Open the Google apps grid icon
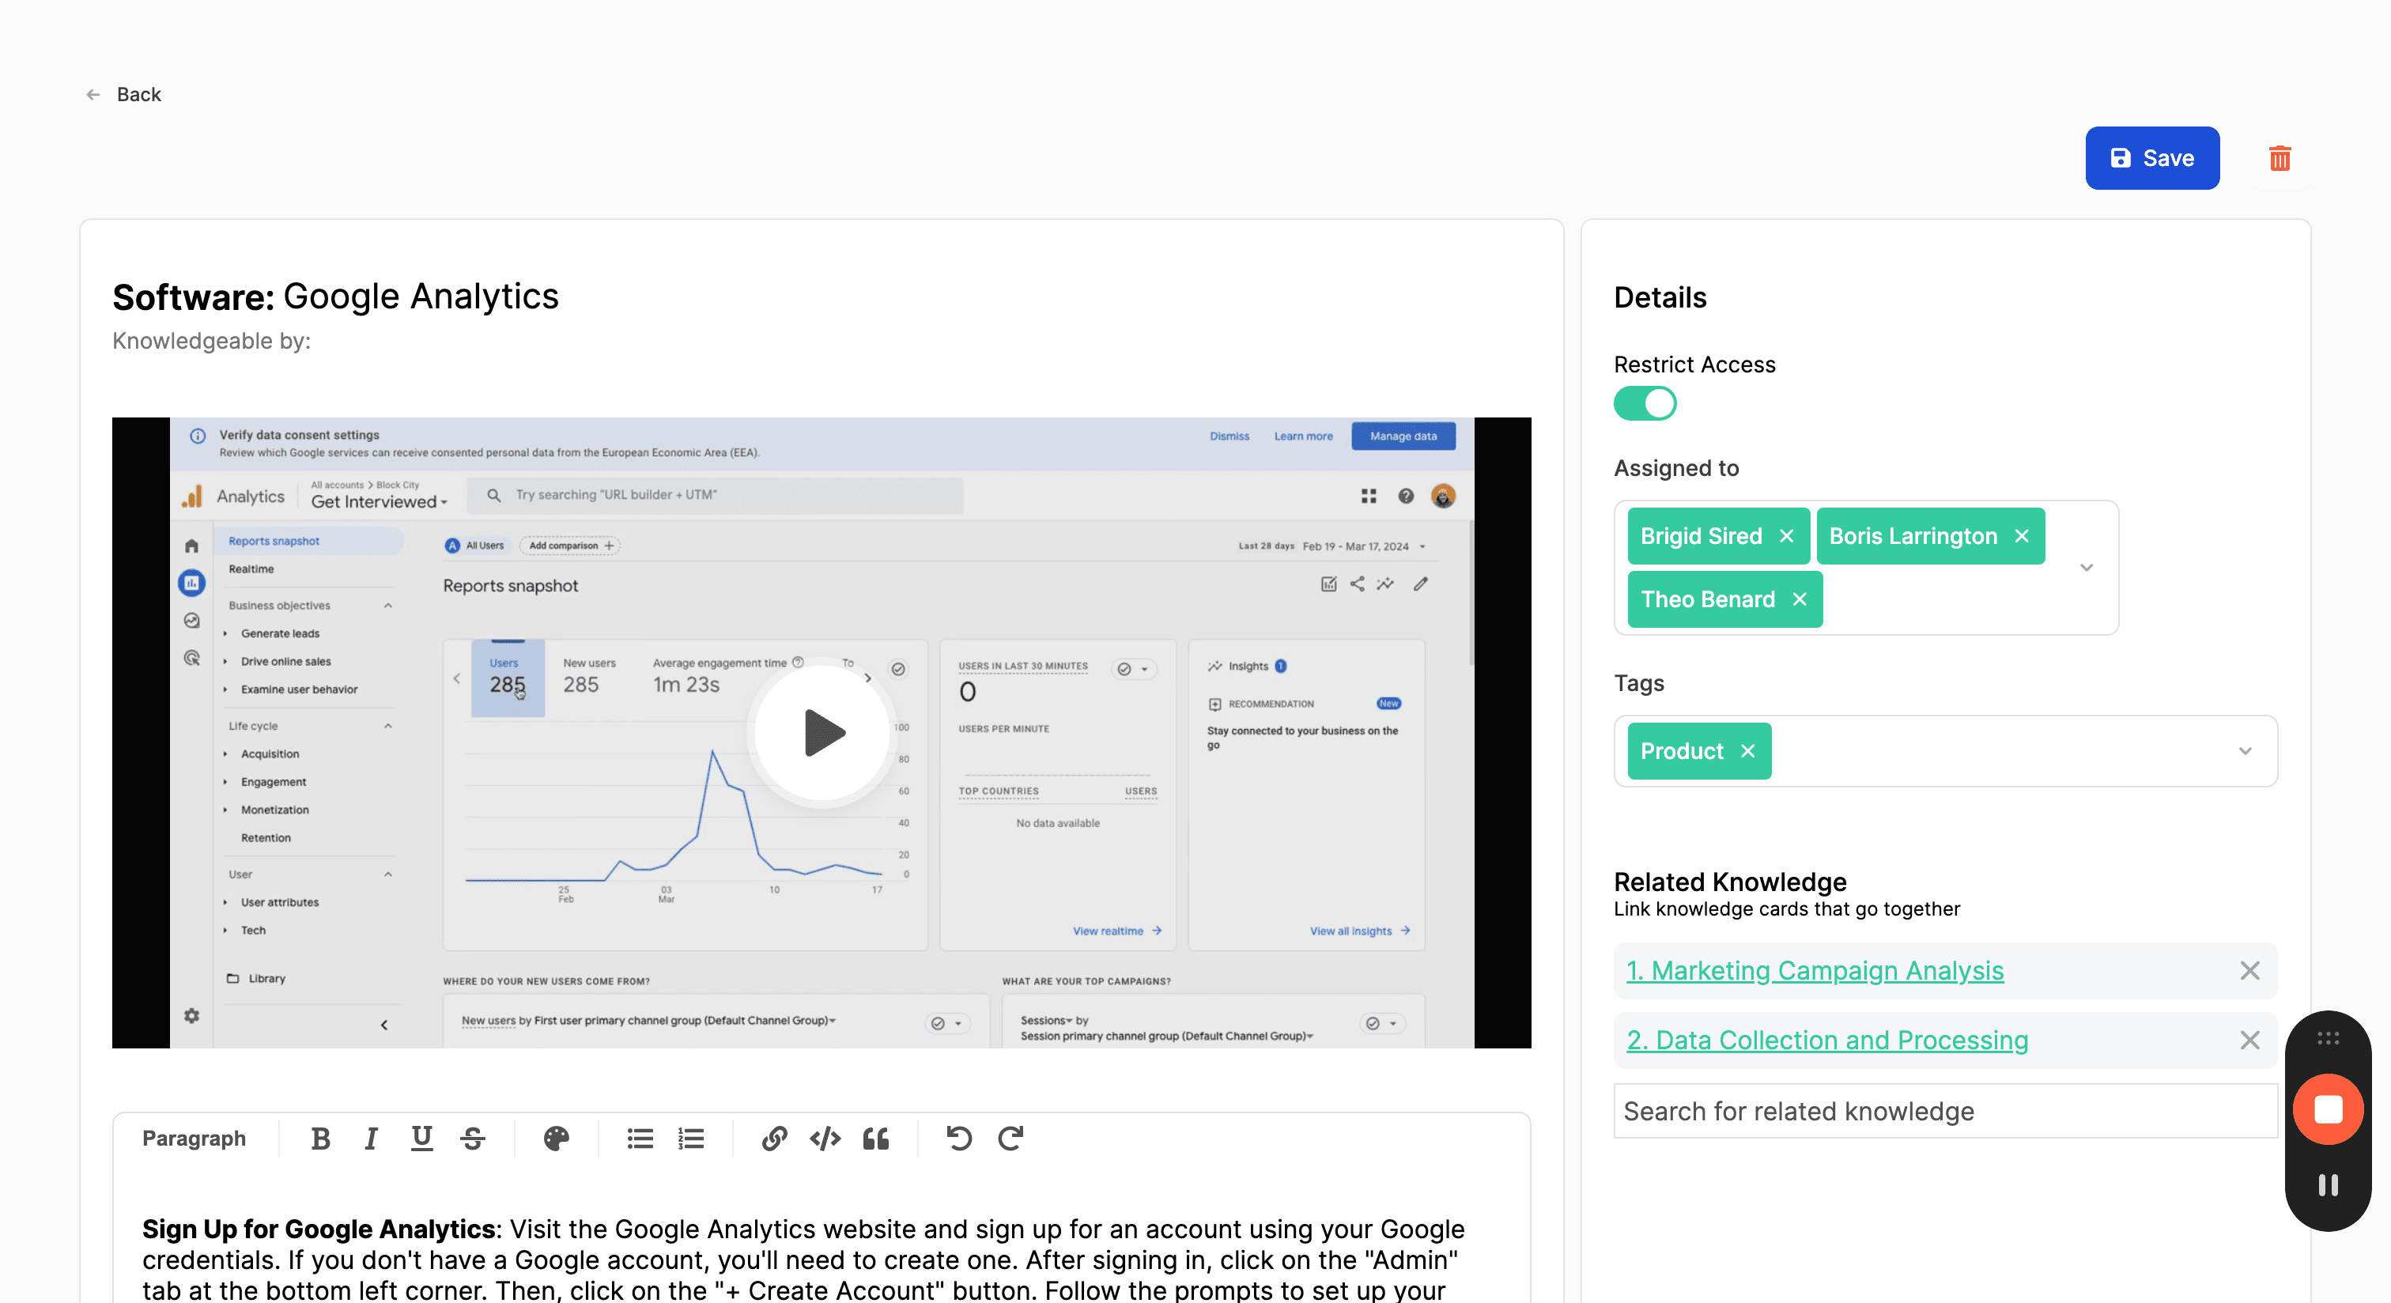 point(1368,497)
